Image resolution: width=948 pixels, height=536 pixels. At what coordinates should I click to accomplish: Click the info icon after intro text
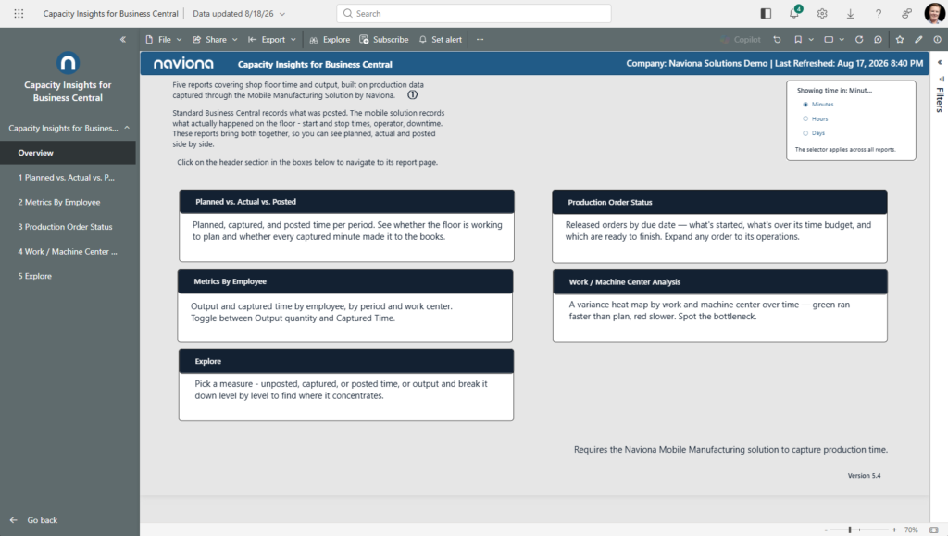[x=412, y=94]
